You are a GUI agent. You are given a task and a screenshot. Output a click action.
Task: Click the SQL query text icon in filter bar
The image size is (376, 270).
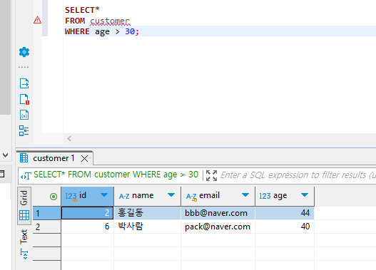(x=26, y=176)
